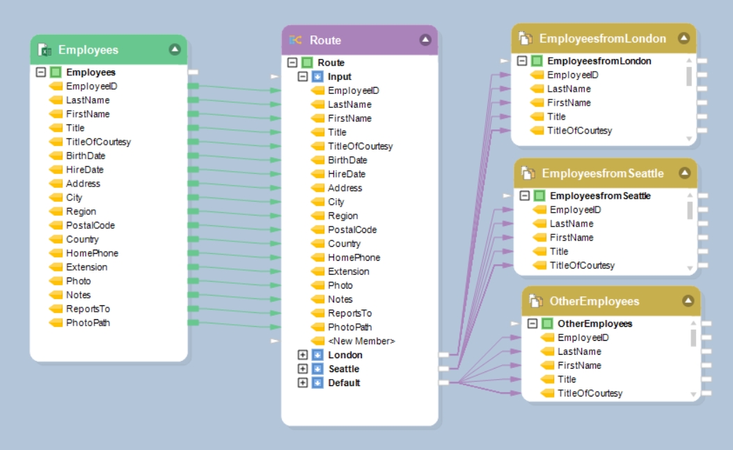Image resolution: width=733 pixels, height=450 pixels.
Task: Click the OtherEmployees destination icon in header
Action: (x=536, y=301)
